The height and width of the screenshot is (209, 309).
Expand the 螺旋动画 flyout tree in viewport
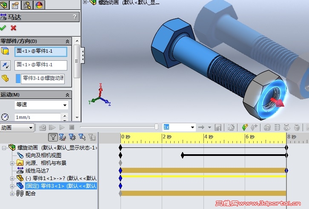(x=85, y=2)
